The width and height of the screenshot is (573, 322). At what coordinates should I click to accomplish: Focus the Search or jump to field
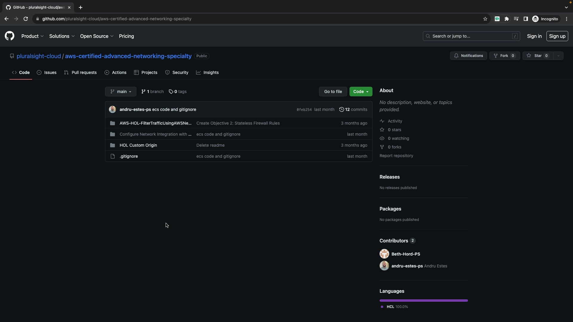point(471,36)
